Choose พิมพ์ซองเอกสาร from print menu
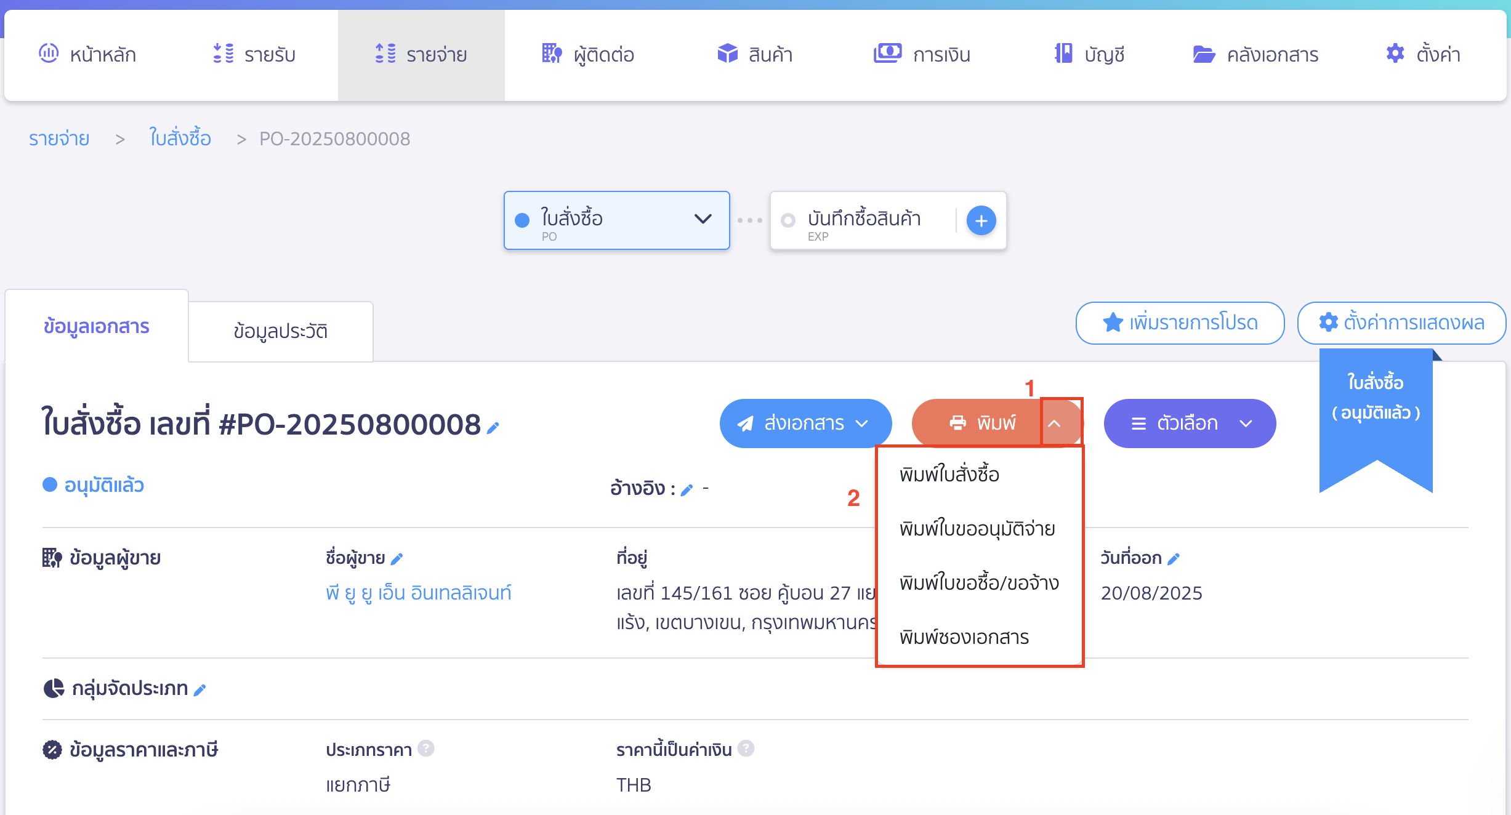 pos(980,637)
